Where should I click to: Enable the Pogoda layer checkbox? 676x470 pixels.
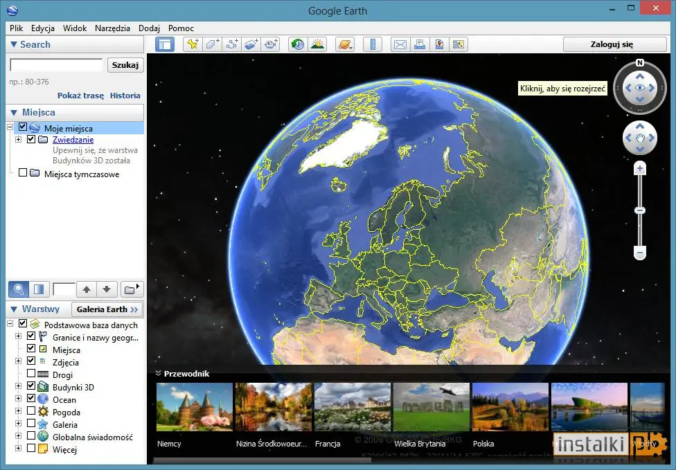[31, 410]
